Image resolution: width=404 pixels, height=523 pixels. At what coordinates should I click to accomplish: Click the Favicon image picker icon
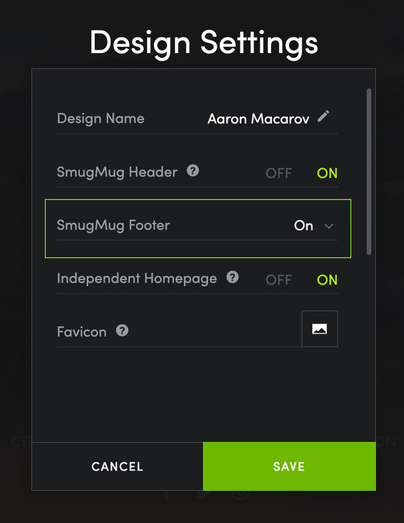[320, 329]
